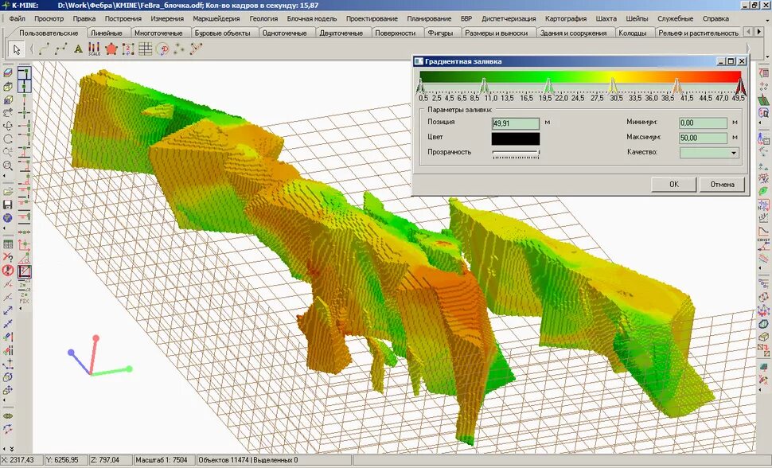772x468 pixels.
Task: Click the black Цвет color swatch
Action: (516, 138)
